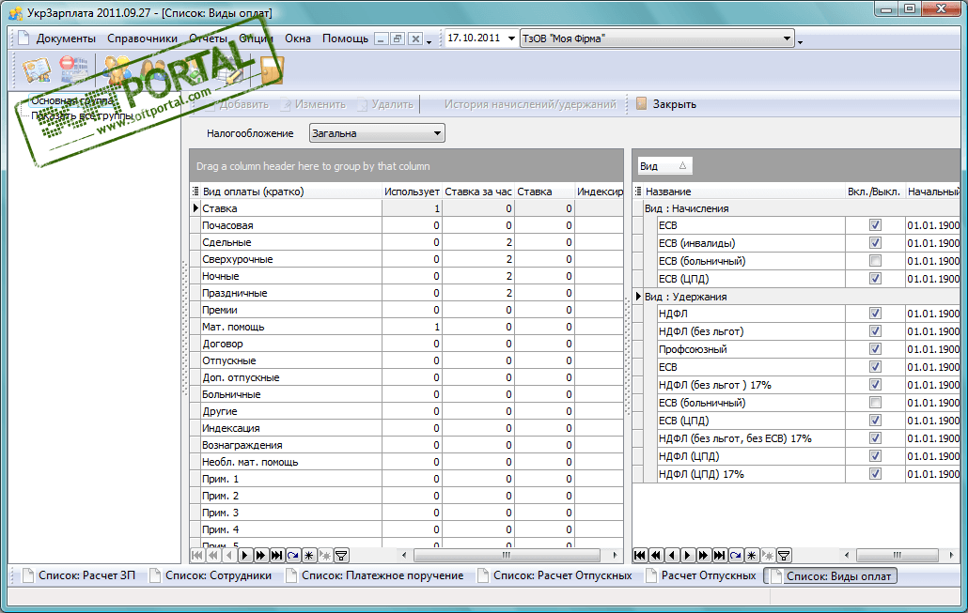Go to first record in right grid navigator
The image size is (968, 613).
tap(640, 555)
